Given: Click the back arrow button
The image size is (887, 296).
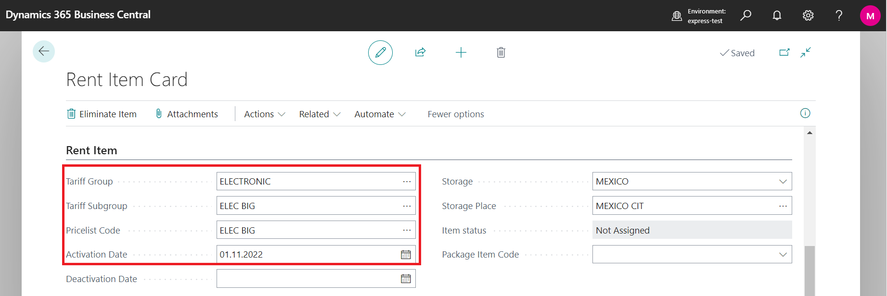Looking at the screenshot, I should pos(44,51).
